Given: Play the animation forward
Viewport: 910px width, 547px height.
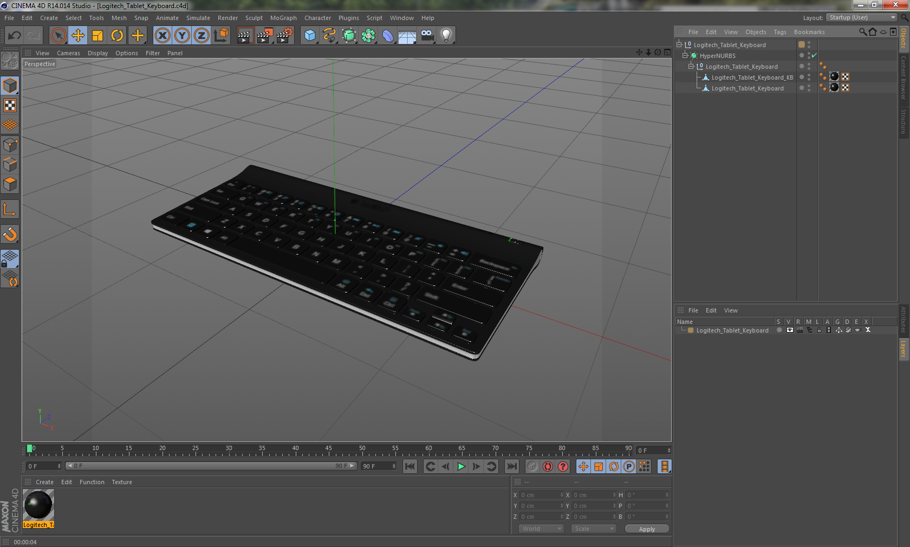Looking at the screenshot, I should tap(461, 466).
